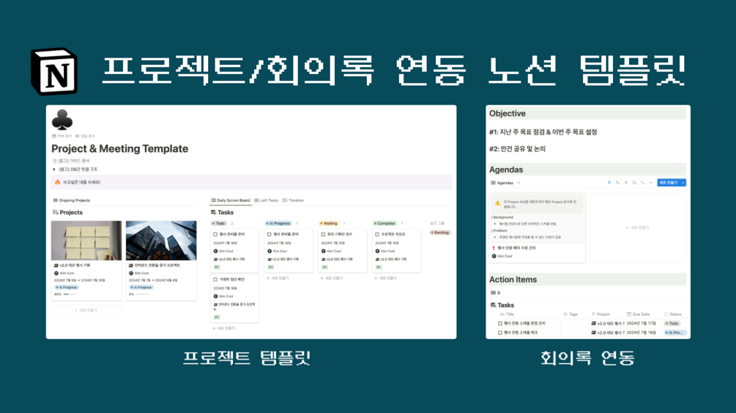Click the blue 새로 만들기 button
The width and height of the screenshot is (736, 413).
point(669,183)
